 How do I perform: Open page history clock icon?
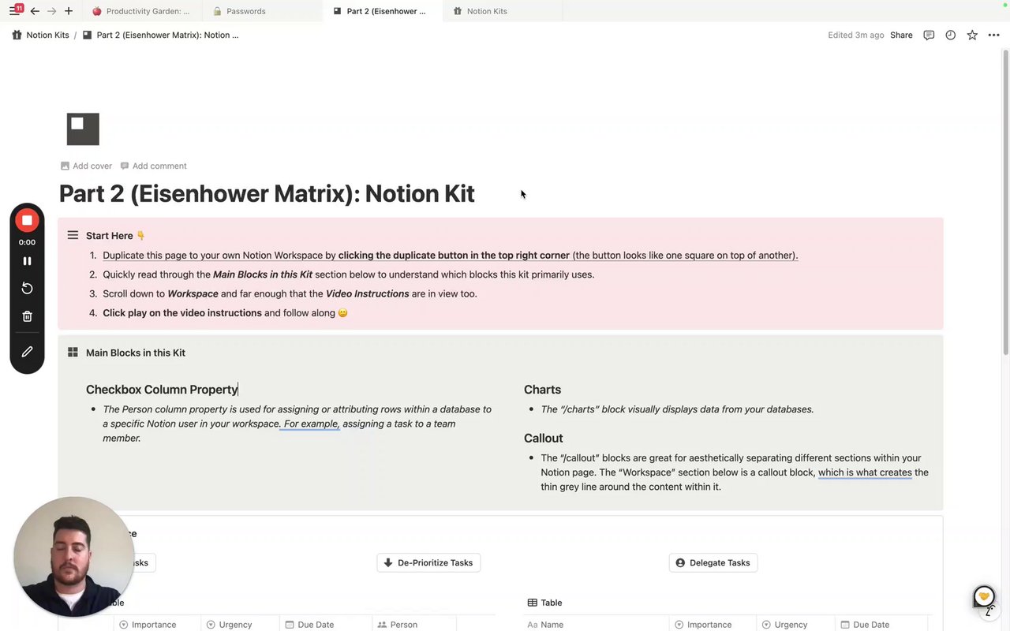(950, 35)
